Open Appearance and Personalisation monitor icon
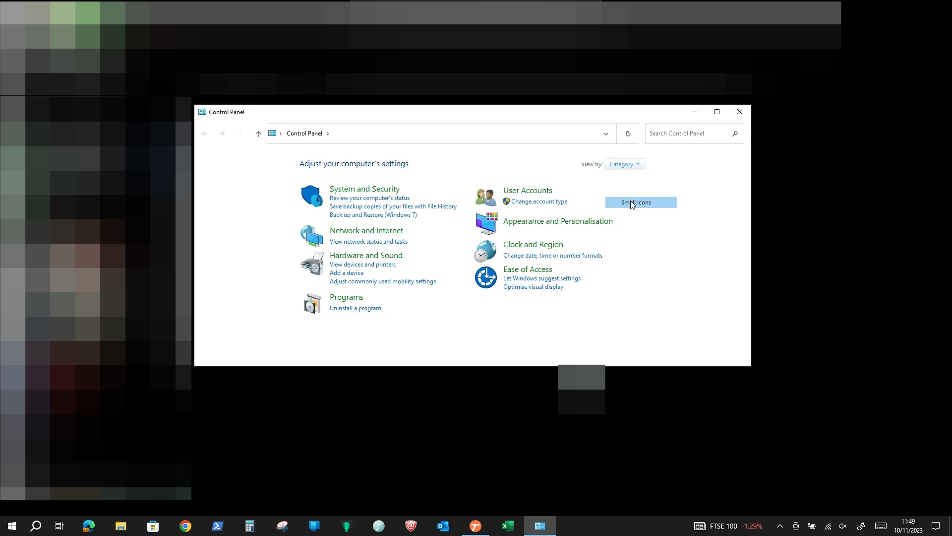Screen dimensions: 952x536 tap(486, 223)
